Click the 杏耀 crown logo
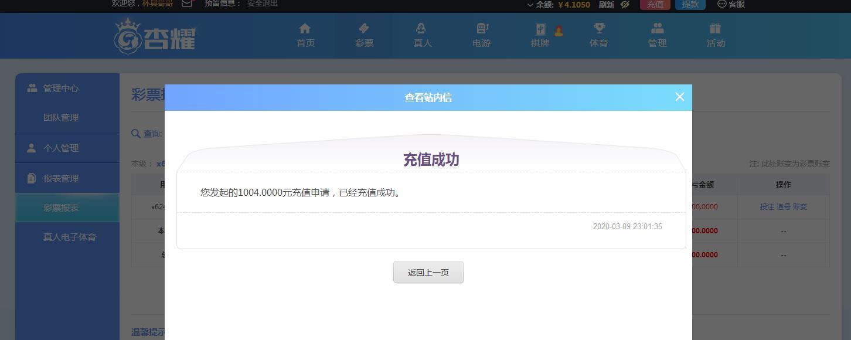 coord(154,36)
